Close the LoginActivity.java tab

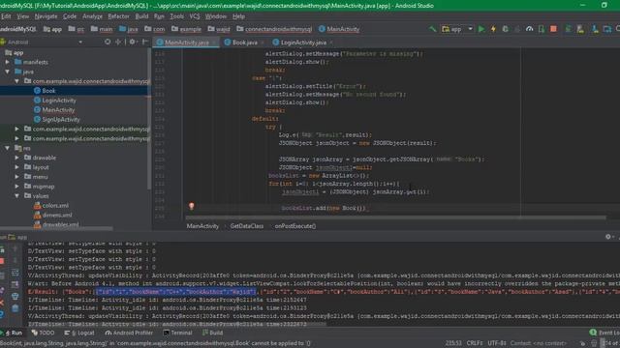point(331,43)
